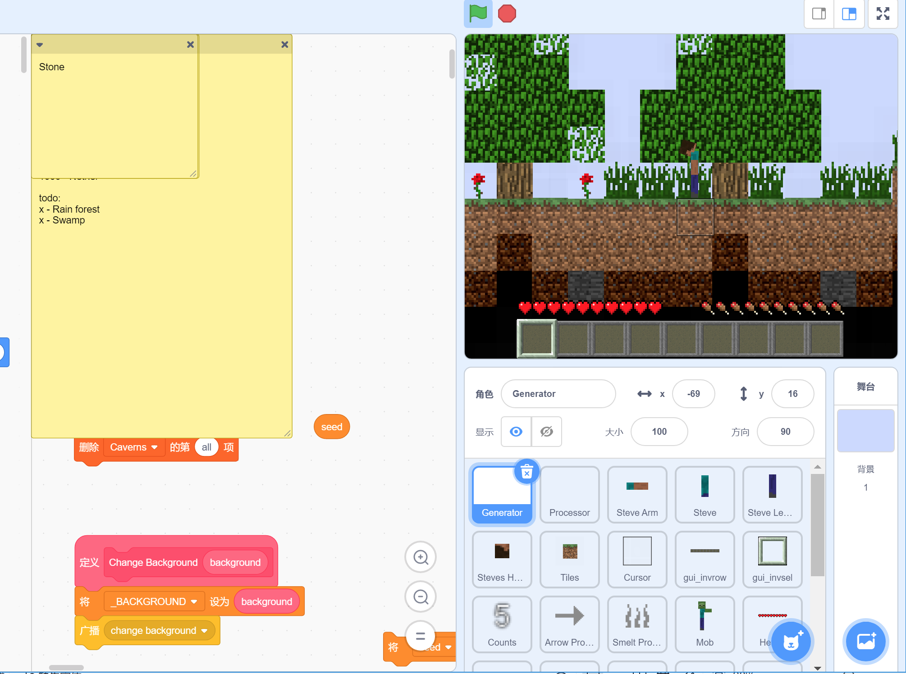Show the sprite with eye icon

[516, 432]
